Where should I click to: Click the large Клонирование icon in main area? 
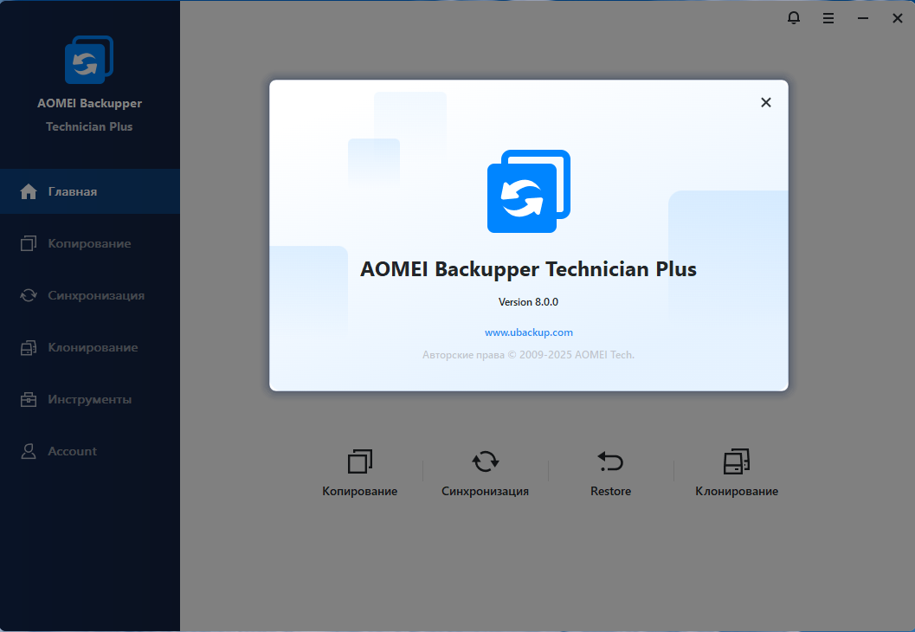point(736,461)
